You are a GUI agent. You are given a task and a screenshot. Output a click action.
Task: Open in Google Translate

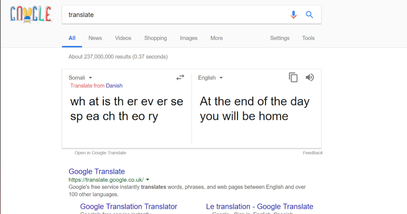[x=100, y=152]
